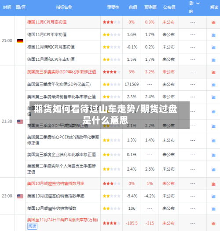Select the 23:00 time cell
Image resolution: width=220 pixels, height=231 pixels.
pos(7,196)
